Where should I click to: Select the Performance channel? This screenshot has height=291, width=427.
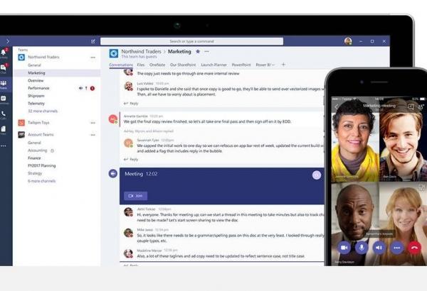[39, 88]
